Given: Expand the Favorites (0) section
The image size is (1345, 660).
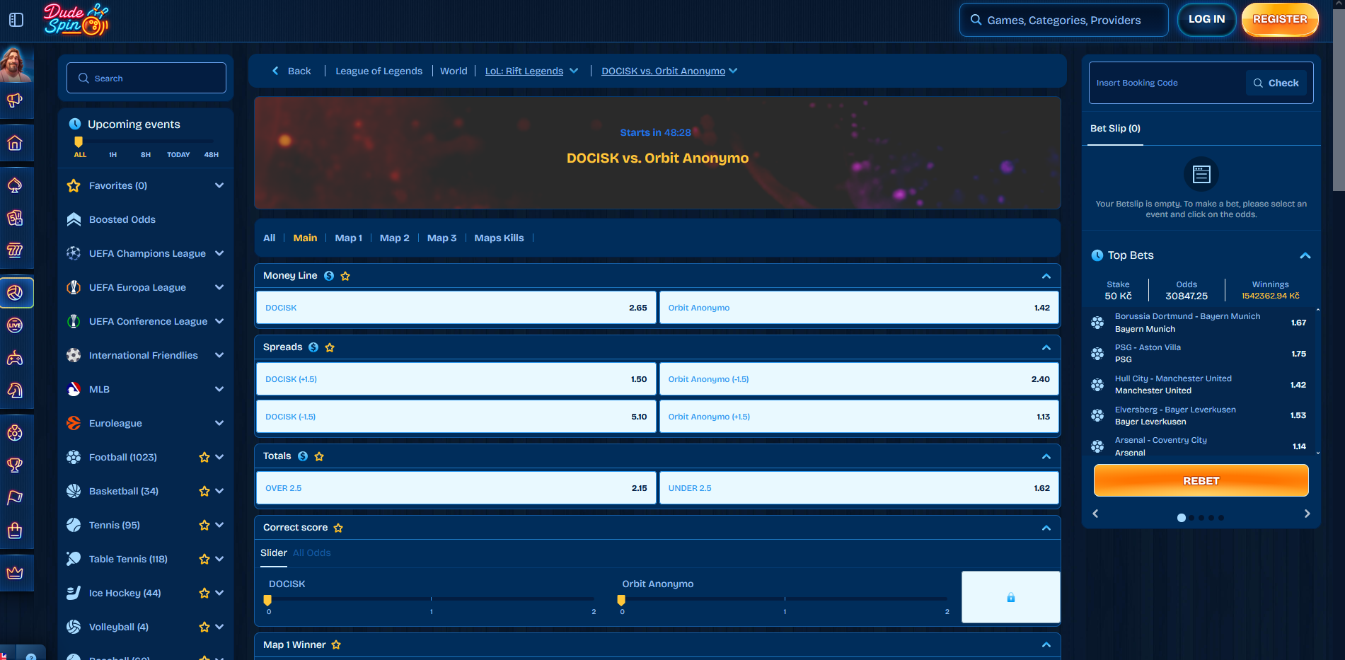Looking at the screenshot, I should point(219,185).
